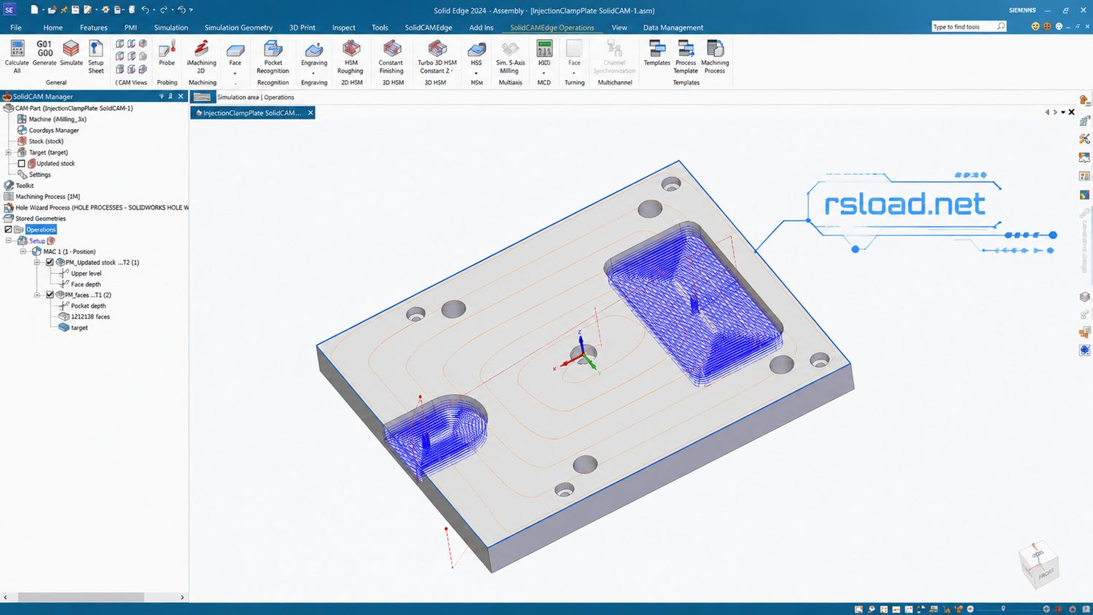Choose HSM Roughing operation
1093x615 pixels.
[x=350, y=56]
